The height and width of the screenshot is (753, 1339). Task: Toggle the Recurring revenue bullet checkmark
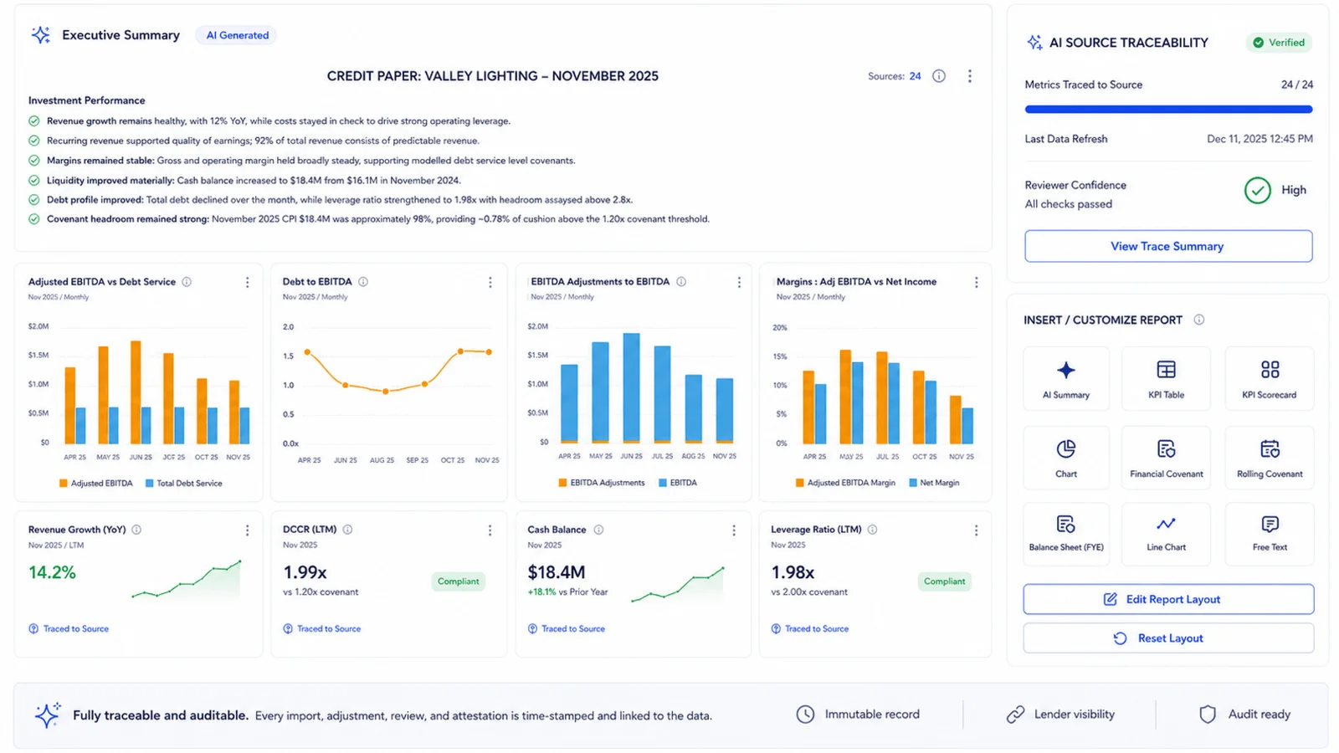[x=34, y=141]
